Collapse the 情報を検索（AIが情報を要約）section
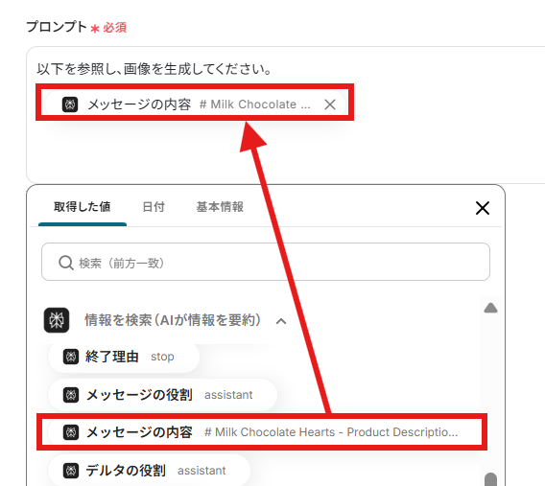The width and height of the screenshot is (545, 486). click(281, 321)
